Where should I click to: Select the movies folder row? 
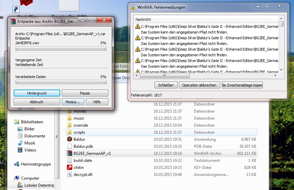[162, 111]
